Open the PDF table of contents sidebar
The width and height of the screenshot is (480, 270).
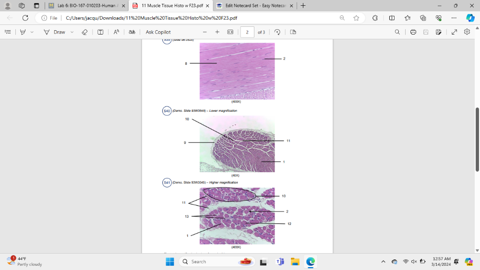(x=8, y=32)
